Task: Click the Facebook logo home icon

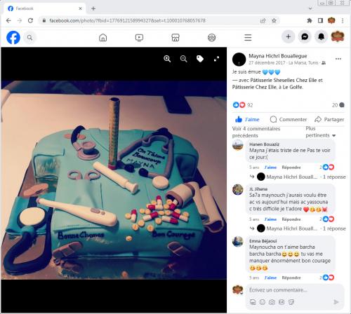Action: [13, 37]
